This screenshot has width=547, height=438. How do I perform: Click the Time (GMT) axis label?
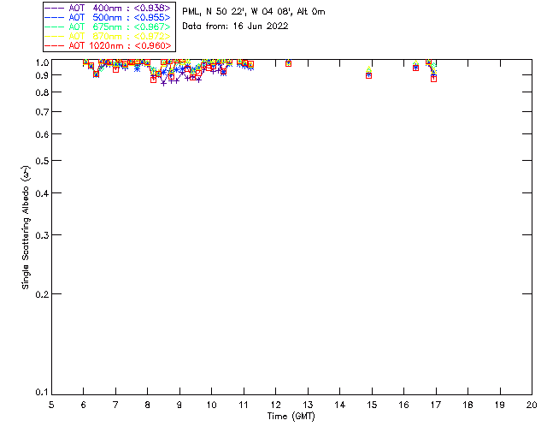(291, 417)
